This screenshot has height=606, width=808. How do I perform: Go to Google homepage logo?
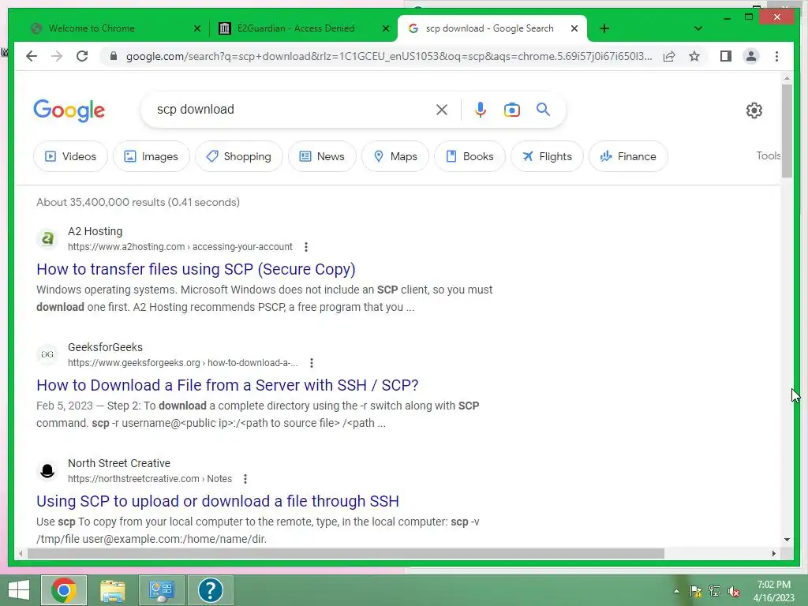(x=69, y=110)
